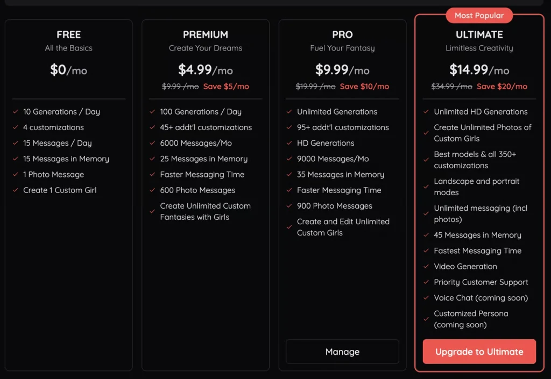The width and height of the screenshot is (551, 379).
Task: Click the checkmark next to 600 Photo Messages
Action: pyautogui.click(x=151, y=190)
